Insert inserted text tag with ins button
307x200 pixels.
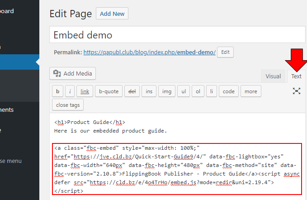(149, 91)
